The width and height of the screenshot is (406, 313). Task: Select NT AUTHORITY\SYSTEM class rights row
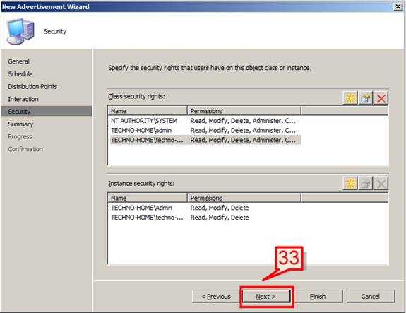(x=205, y=121)
